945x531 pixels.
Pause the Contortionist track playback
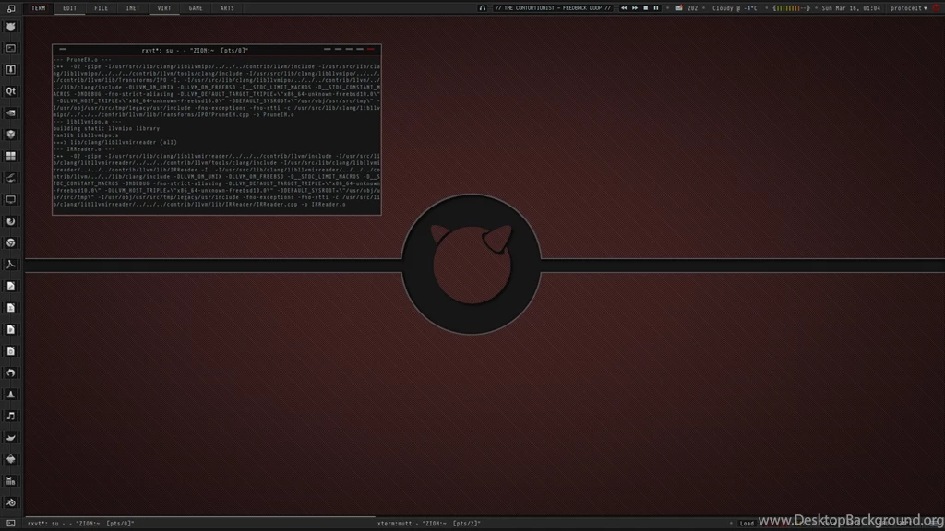point(656,7)
